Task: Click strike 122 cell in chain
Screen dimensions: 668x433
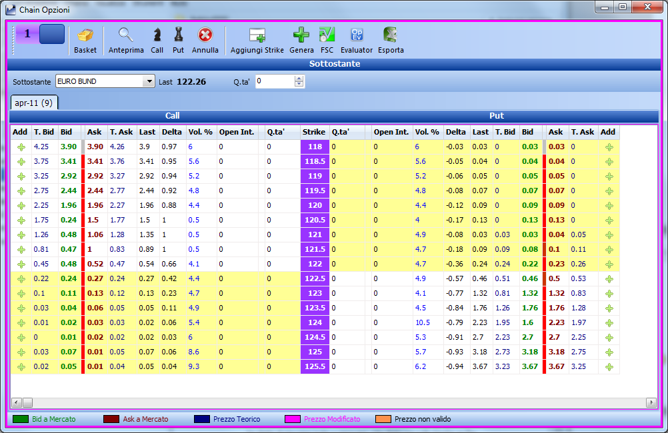Action: [315, 264]
